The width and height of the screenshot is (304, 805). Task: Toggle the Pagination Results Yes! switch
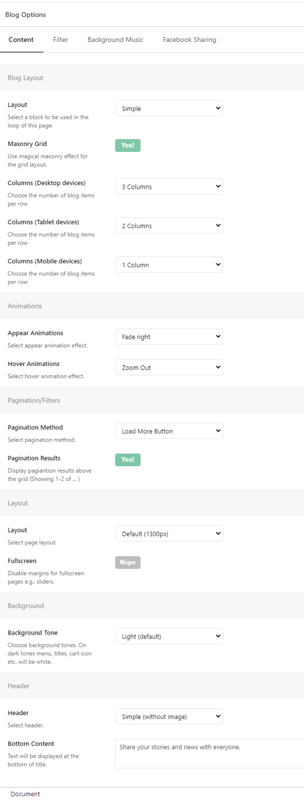pyautogui.click(x=128, y=460)
